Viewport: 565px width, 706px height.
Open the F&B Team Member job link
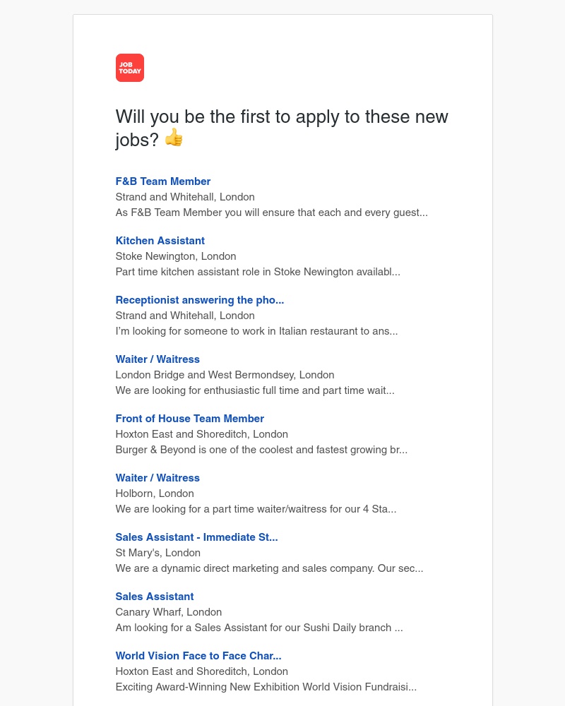(163, 181)
